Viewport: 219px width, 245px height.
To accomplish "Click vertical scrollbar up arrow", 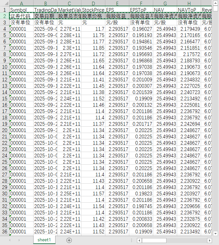I will pyautogui.click(x=215, y=3).
